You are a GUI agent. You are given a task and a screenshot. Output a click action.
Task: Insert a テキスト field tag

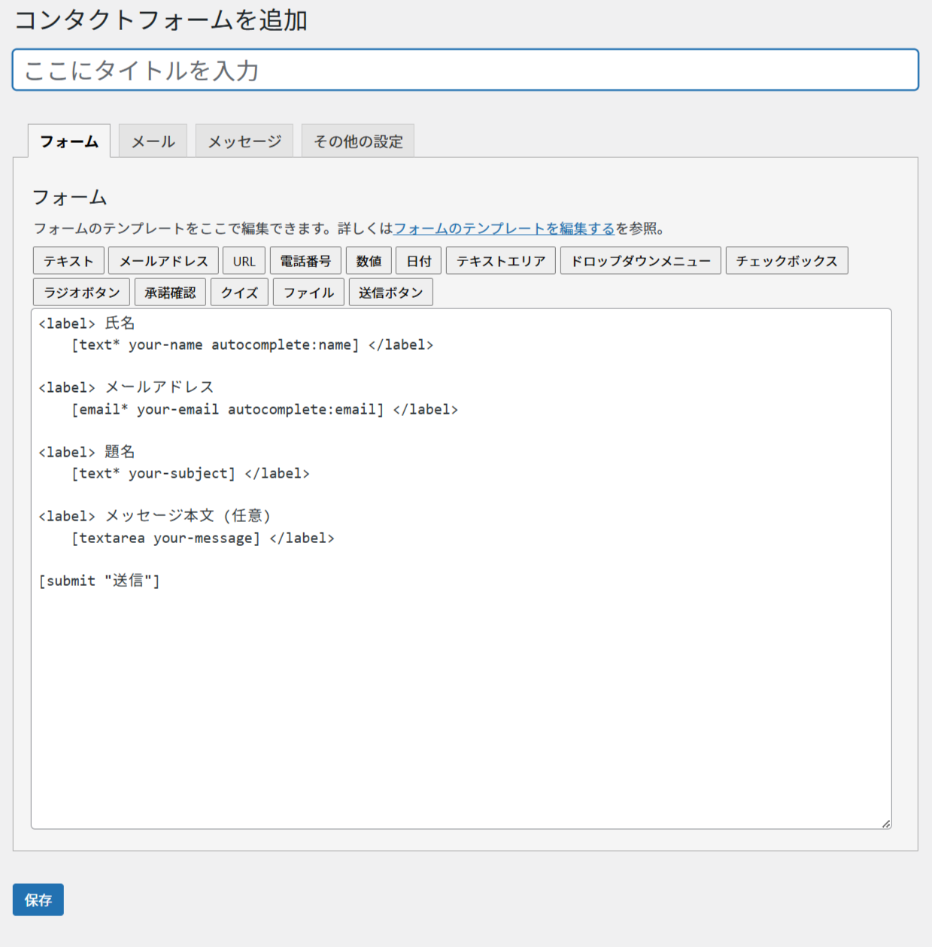click(x=68, y=261)
